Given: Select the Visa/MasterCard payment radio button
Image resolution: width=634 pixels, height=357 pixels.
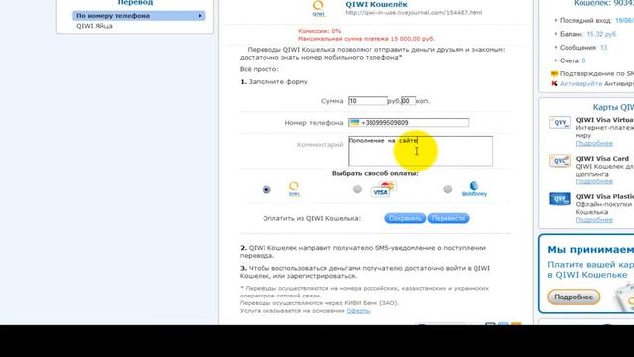Looking at the screenshot, I should tap(357, 189).
